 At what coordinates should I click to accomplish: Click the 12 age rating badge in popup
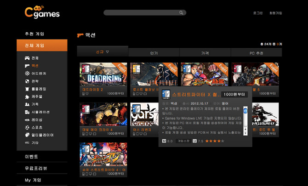pyautogui.click(x=166, y=94)
